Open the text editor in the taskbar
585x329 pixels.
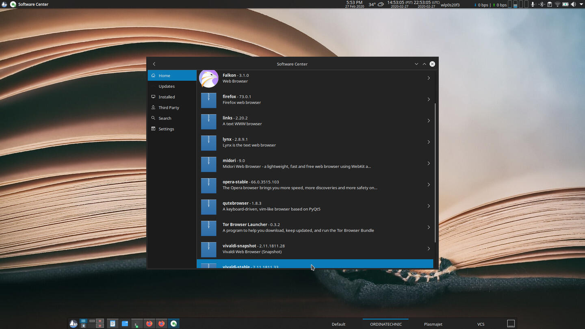pos(113,324)
